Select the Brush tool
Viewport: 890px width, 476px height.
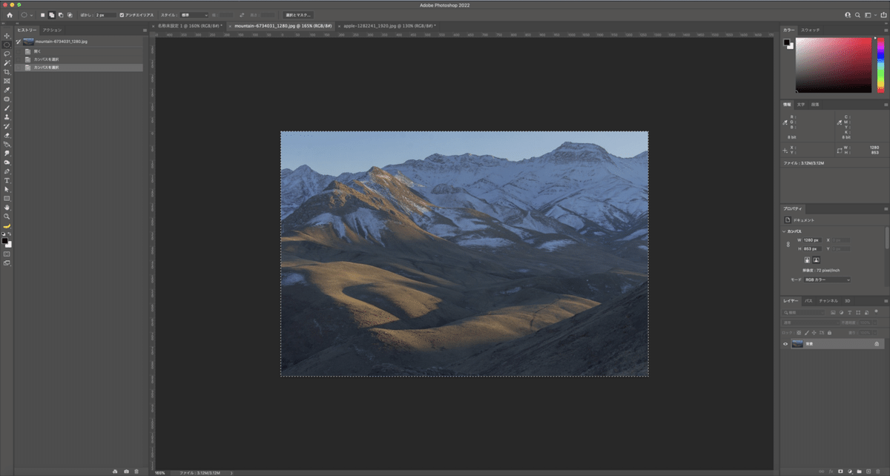(7, 108)
